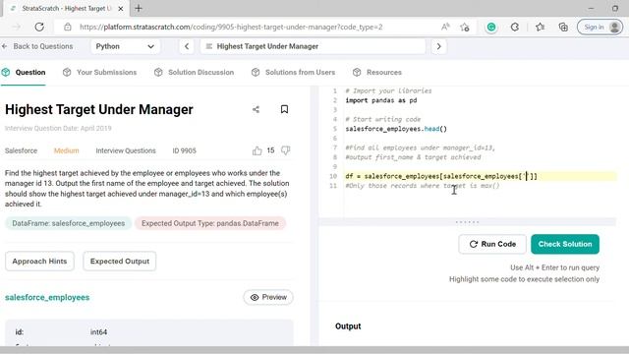
Task: Click the browser address bar URL
Action: coord(231,27)
